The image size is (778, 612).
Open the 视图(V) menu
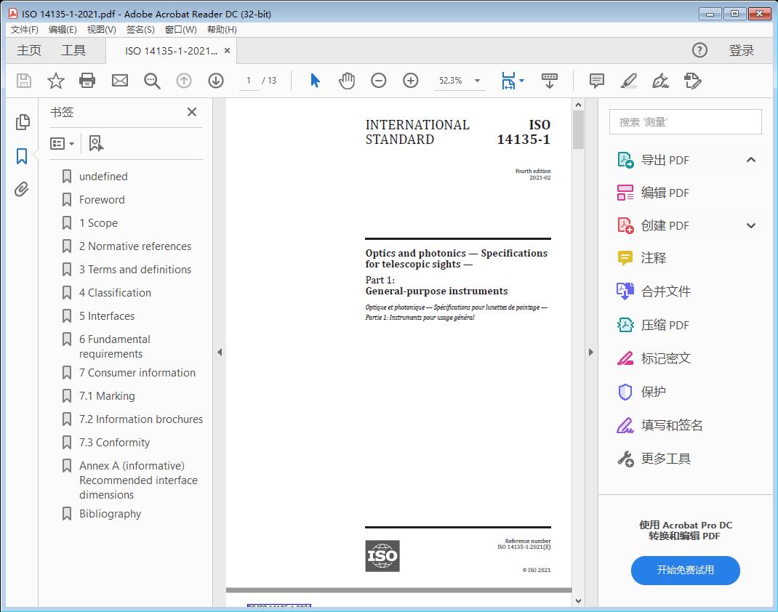[101, 30]
